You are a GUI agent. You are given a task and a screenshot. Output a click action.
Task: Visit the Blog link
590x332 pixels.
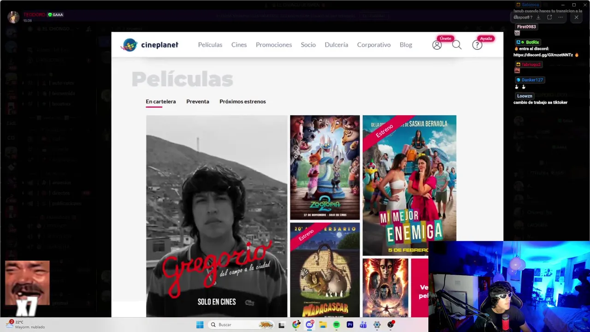[406, 45]
